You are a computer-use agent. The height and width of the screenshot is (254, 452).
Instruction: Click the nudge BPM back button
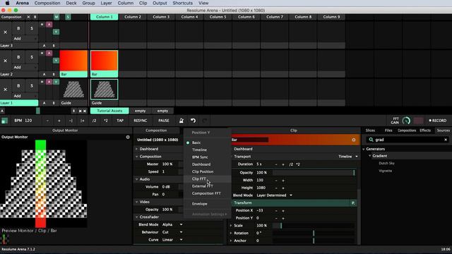(71, 121)
